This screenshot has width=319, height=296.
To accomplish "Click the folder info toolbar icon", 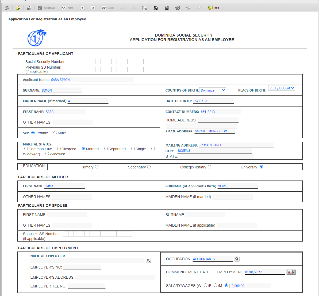I will (x=178, y=8).
